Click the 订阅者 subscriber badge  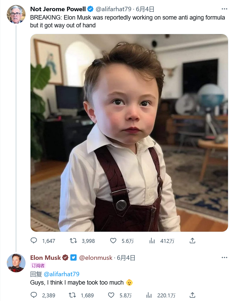point(38,266)
